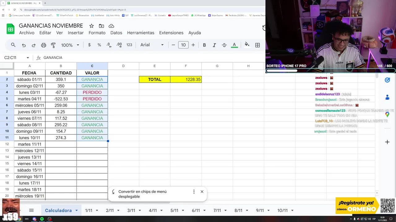
Task: Open the Extensiones menu
Action: (x=171, y=33)
